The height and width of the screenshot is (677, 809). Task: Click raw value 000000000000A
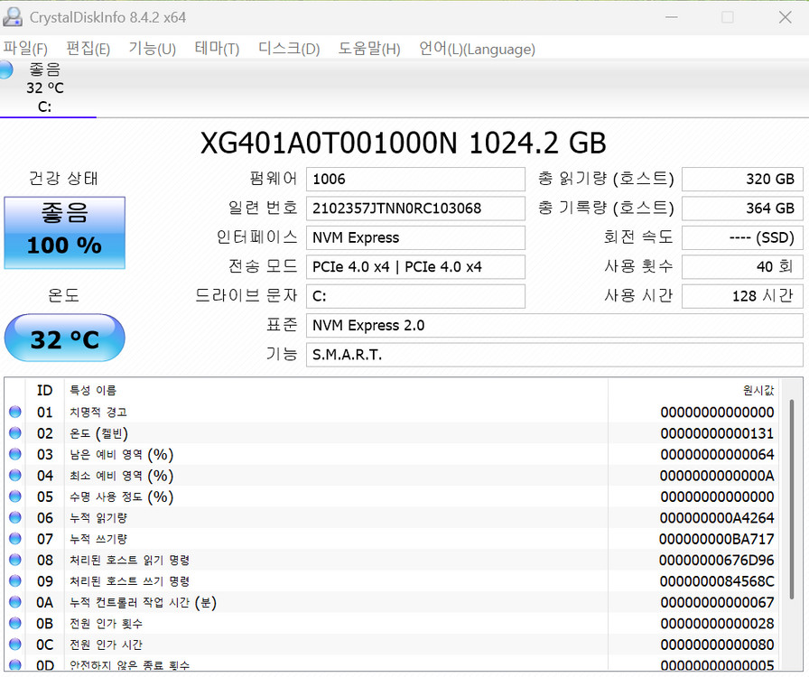pyautogui.click(x=717, y=476)
